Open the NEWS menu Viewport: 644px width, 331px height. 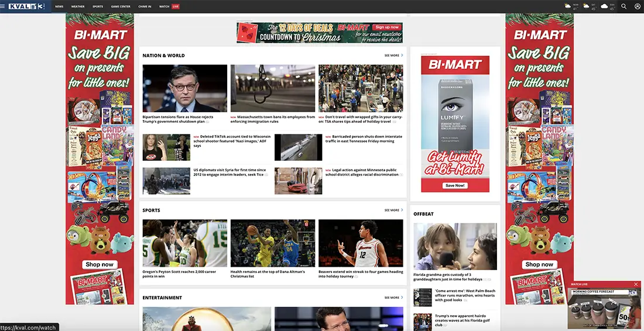point(59,6)
